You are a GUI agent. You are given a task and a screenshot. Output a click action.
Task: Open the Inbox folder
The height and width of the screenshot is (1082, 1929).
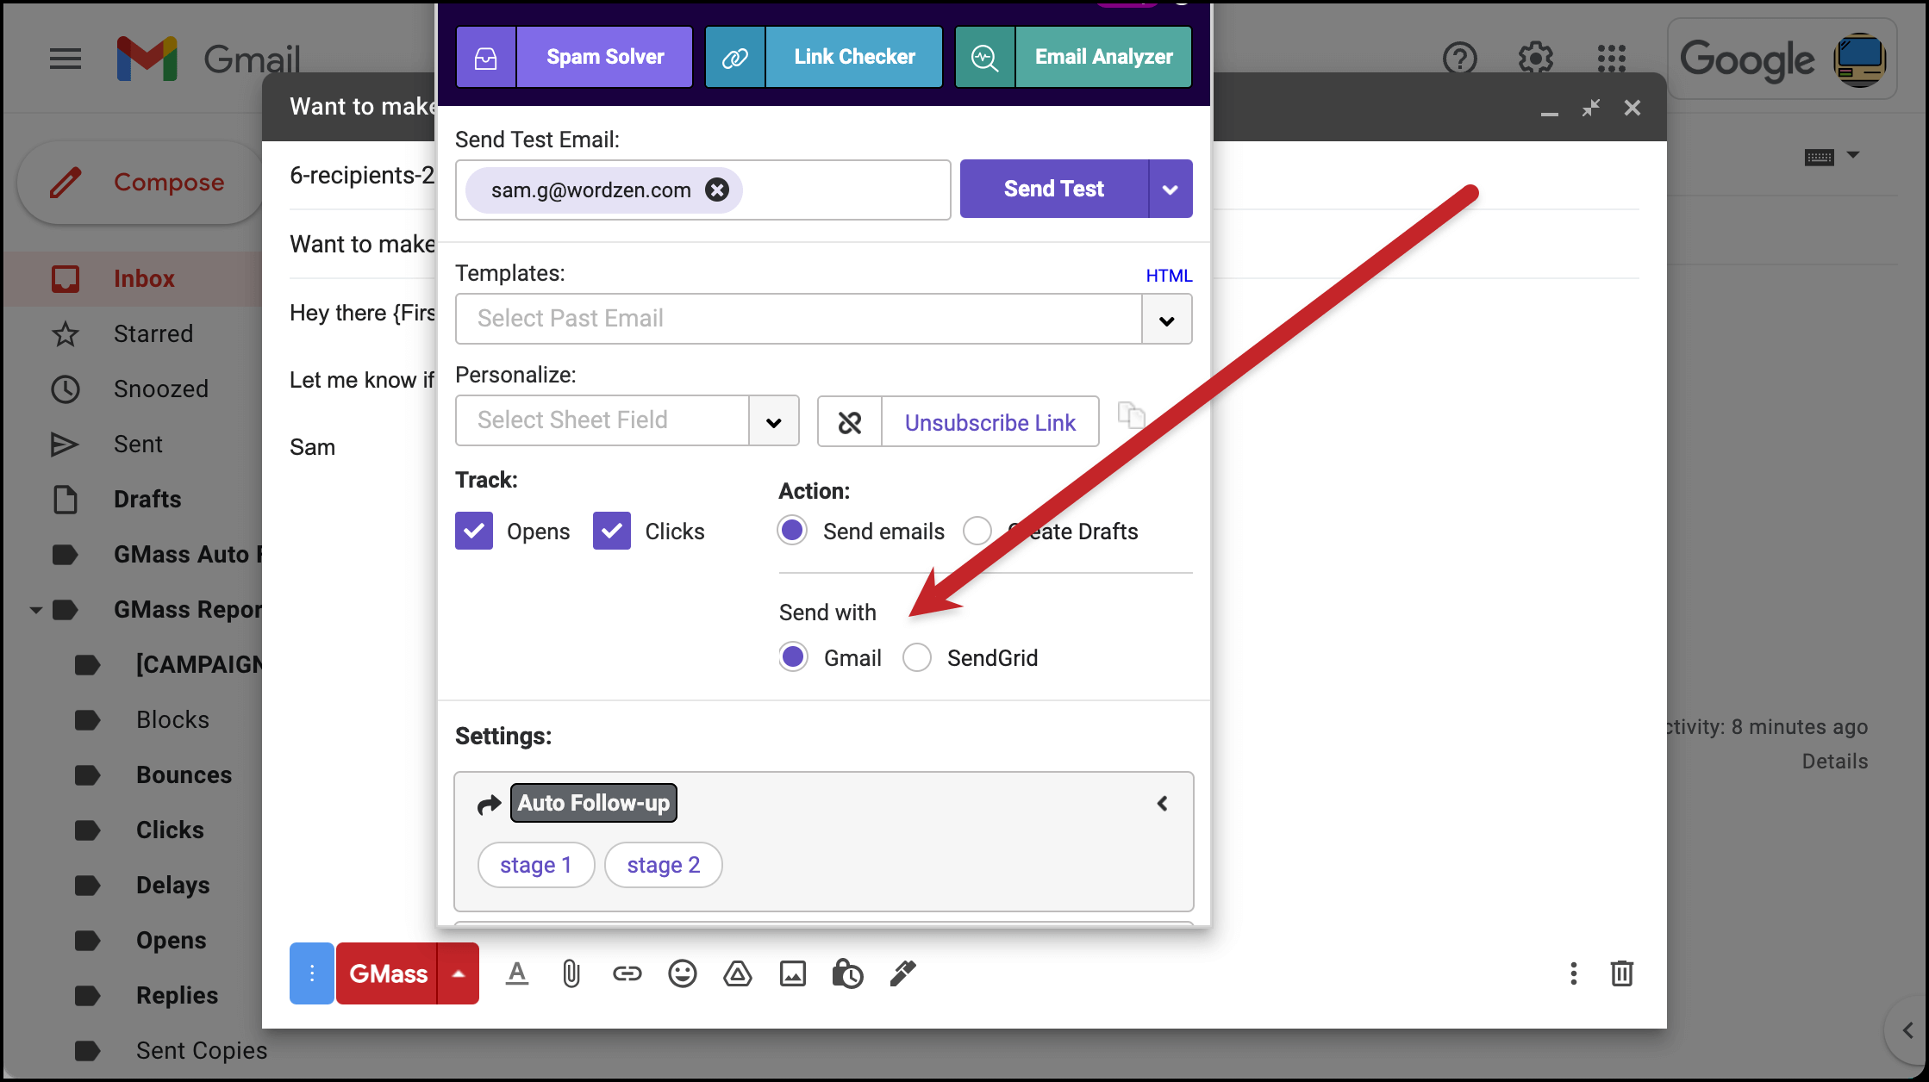tap(144, 278)
